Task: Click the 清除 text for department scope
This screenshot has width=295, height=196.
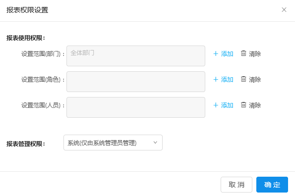Action: point(255,54)
